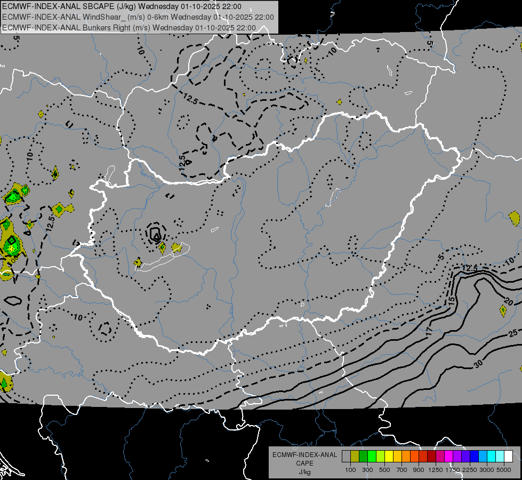Choose the cyan legend swatch

492,457
